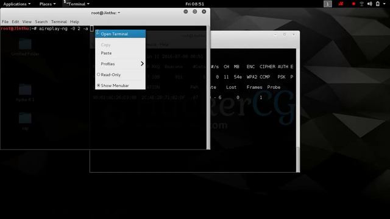Click the WPA2 encryption value in background terminal

pos(252,77)
